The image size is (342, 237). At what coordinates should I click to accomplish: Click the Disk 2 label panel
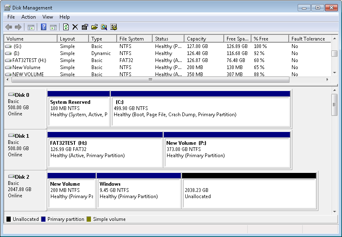click(25, 189)
